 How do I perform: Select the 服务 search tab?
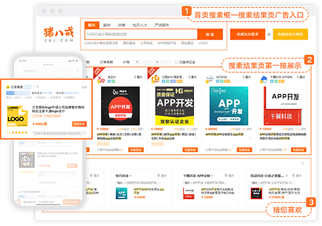[92, 25]
